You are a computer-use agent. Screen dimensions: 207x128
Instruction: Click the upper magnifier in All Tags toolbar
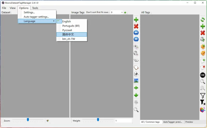(203, 82)
